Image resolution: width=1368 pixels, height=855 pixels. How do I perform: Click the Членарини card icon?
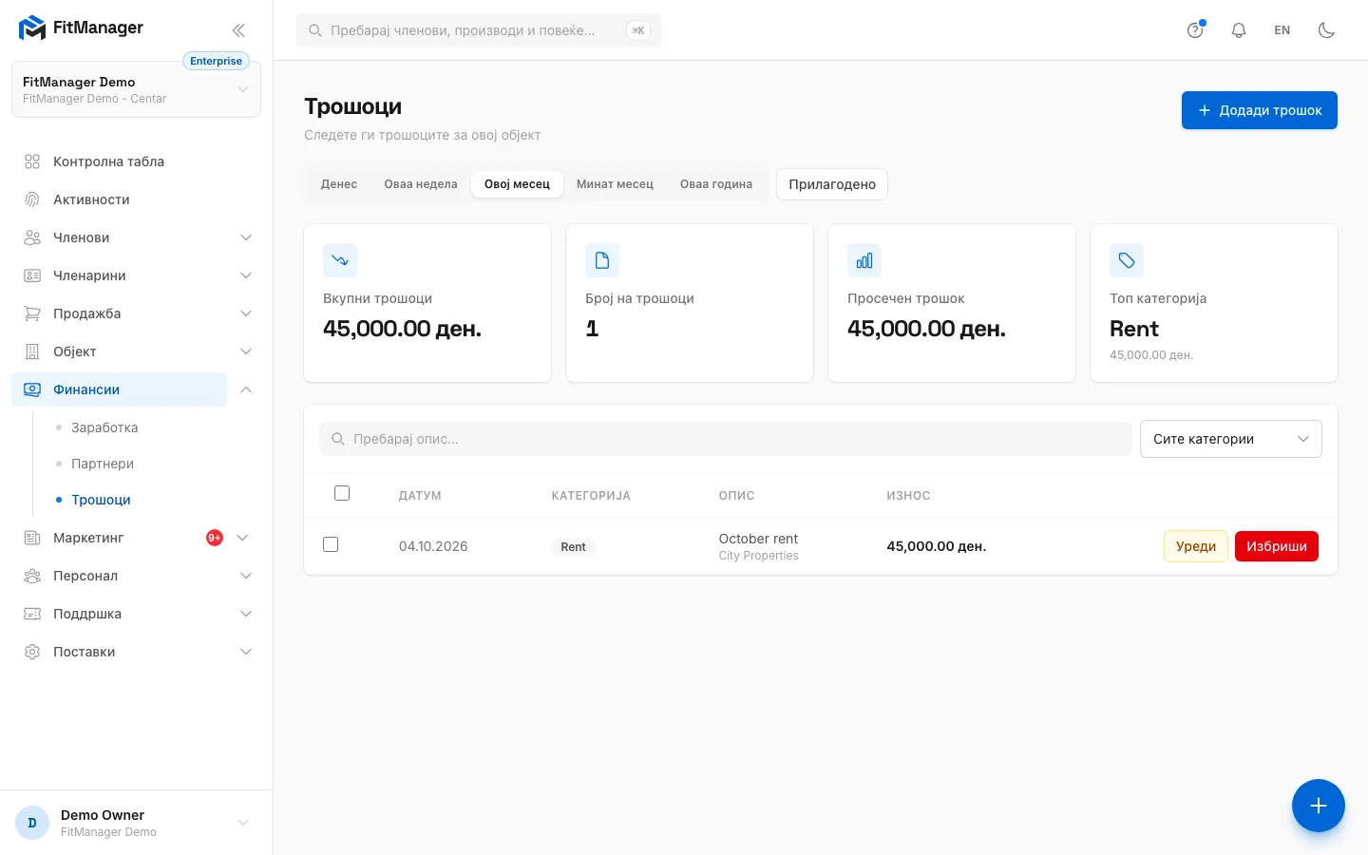click(x=32, y=275)
